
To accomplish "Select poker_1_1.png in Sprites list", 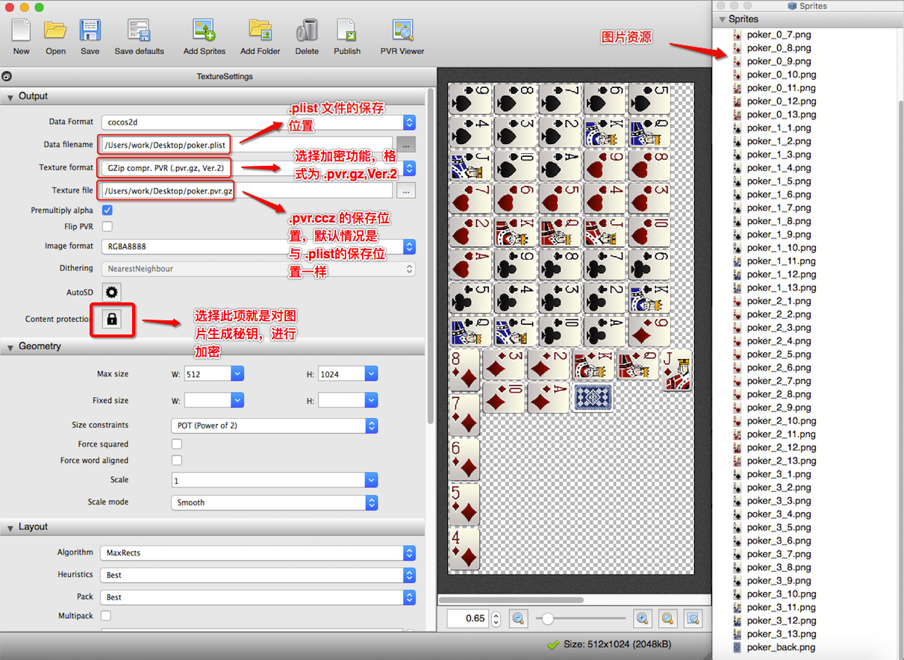I will click(x=779, y=128).
